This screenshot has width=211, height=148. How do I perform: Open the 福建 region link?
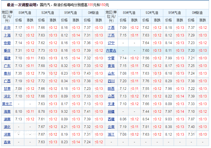tap(7, 58)
